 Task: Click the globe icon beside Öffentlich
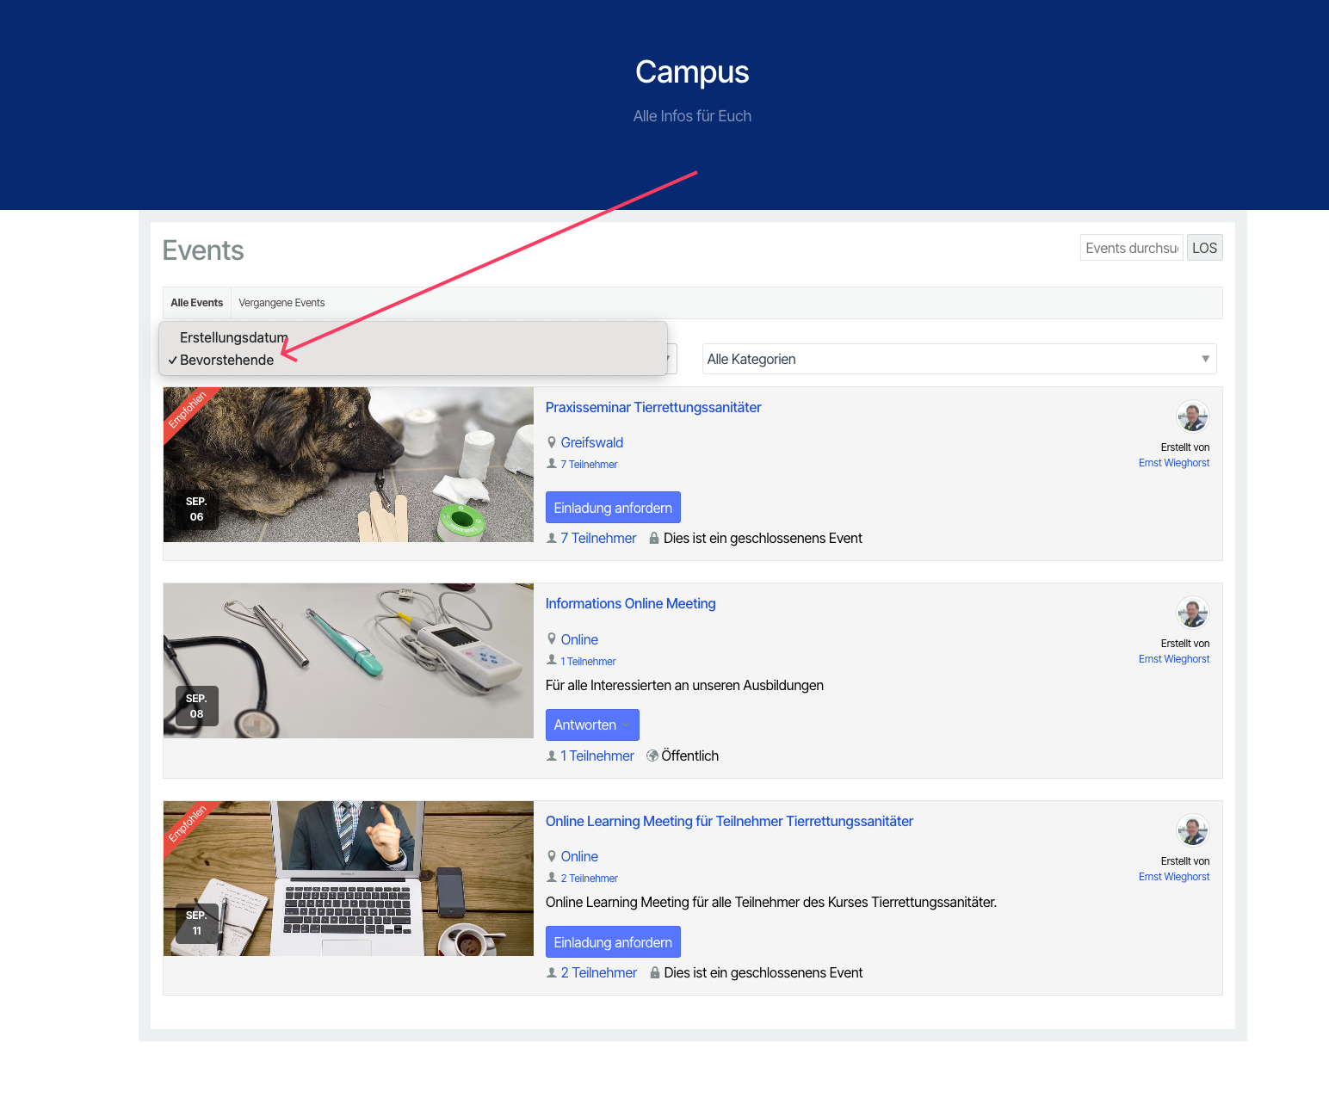coord(652,756)
